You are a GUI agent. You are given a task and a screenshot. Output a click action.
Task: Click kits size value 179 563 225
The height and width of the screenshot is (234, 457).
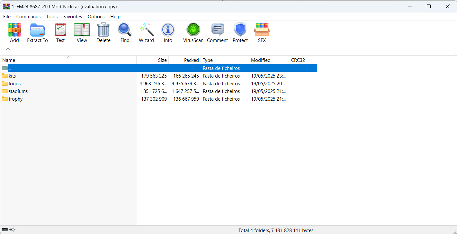coord(154,76)
